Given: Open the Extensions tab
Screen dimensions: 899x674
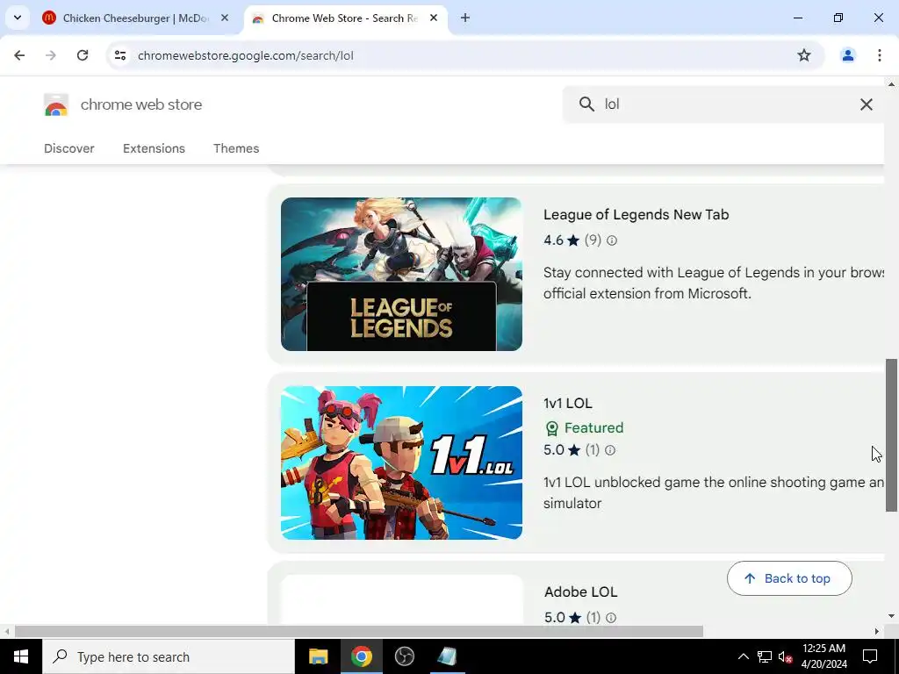Looking at the screenshot, I should 154,148.
